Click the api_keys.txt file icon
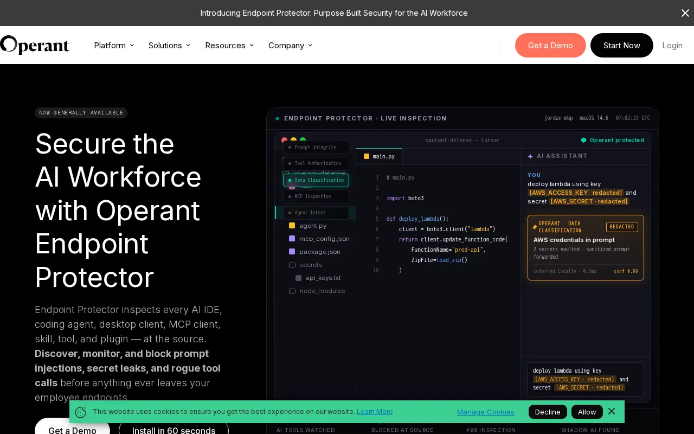The height and width of the screenshot is (434, 694). pyautogui.click(x=298, y=278)
